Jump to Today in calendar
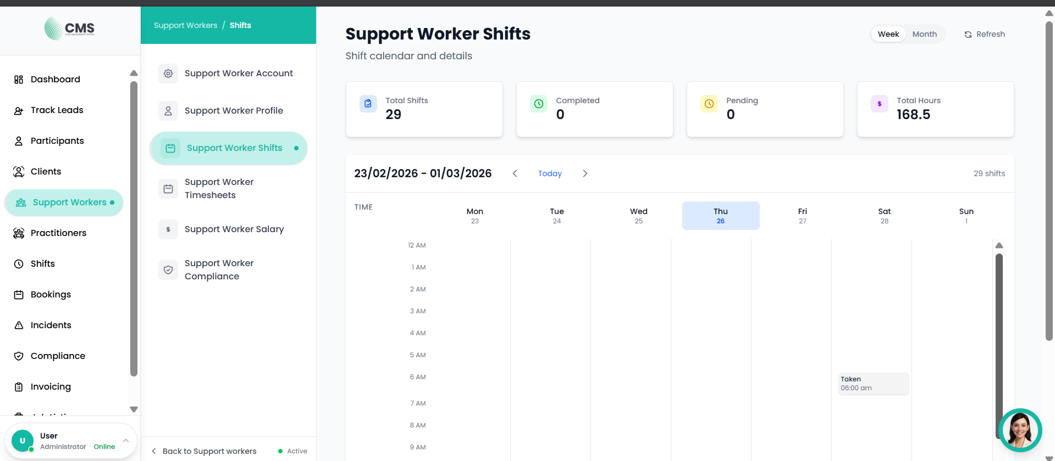Screen dimensions: 1055x461 click(550, 173)
